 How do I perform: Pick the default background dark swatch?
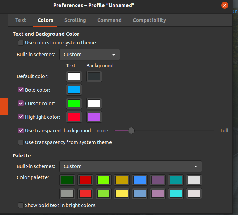[94, 76]
